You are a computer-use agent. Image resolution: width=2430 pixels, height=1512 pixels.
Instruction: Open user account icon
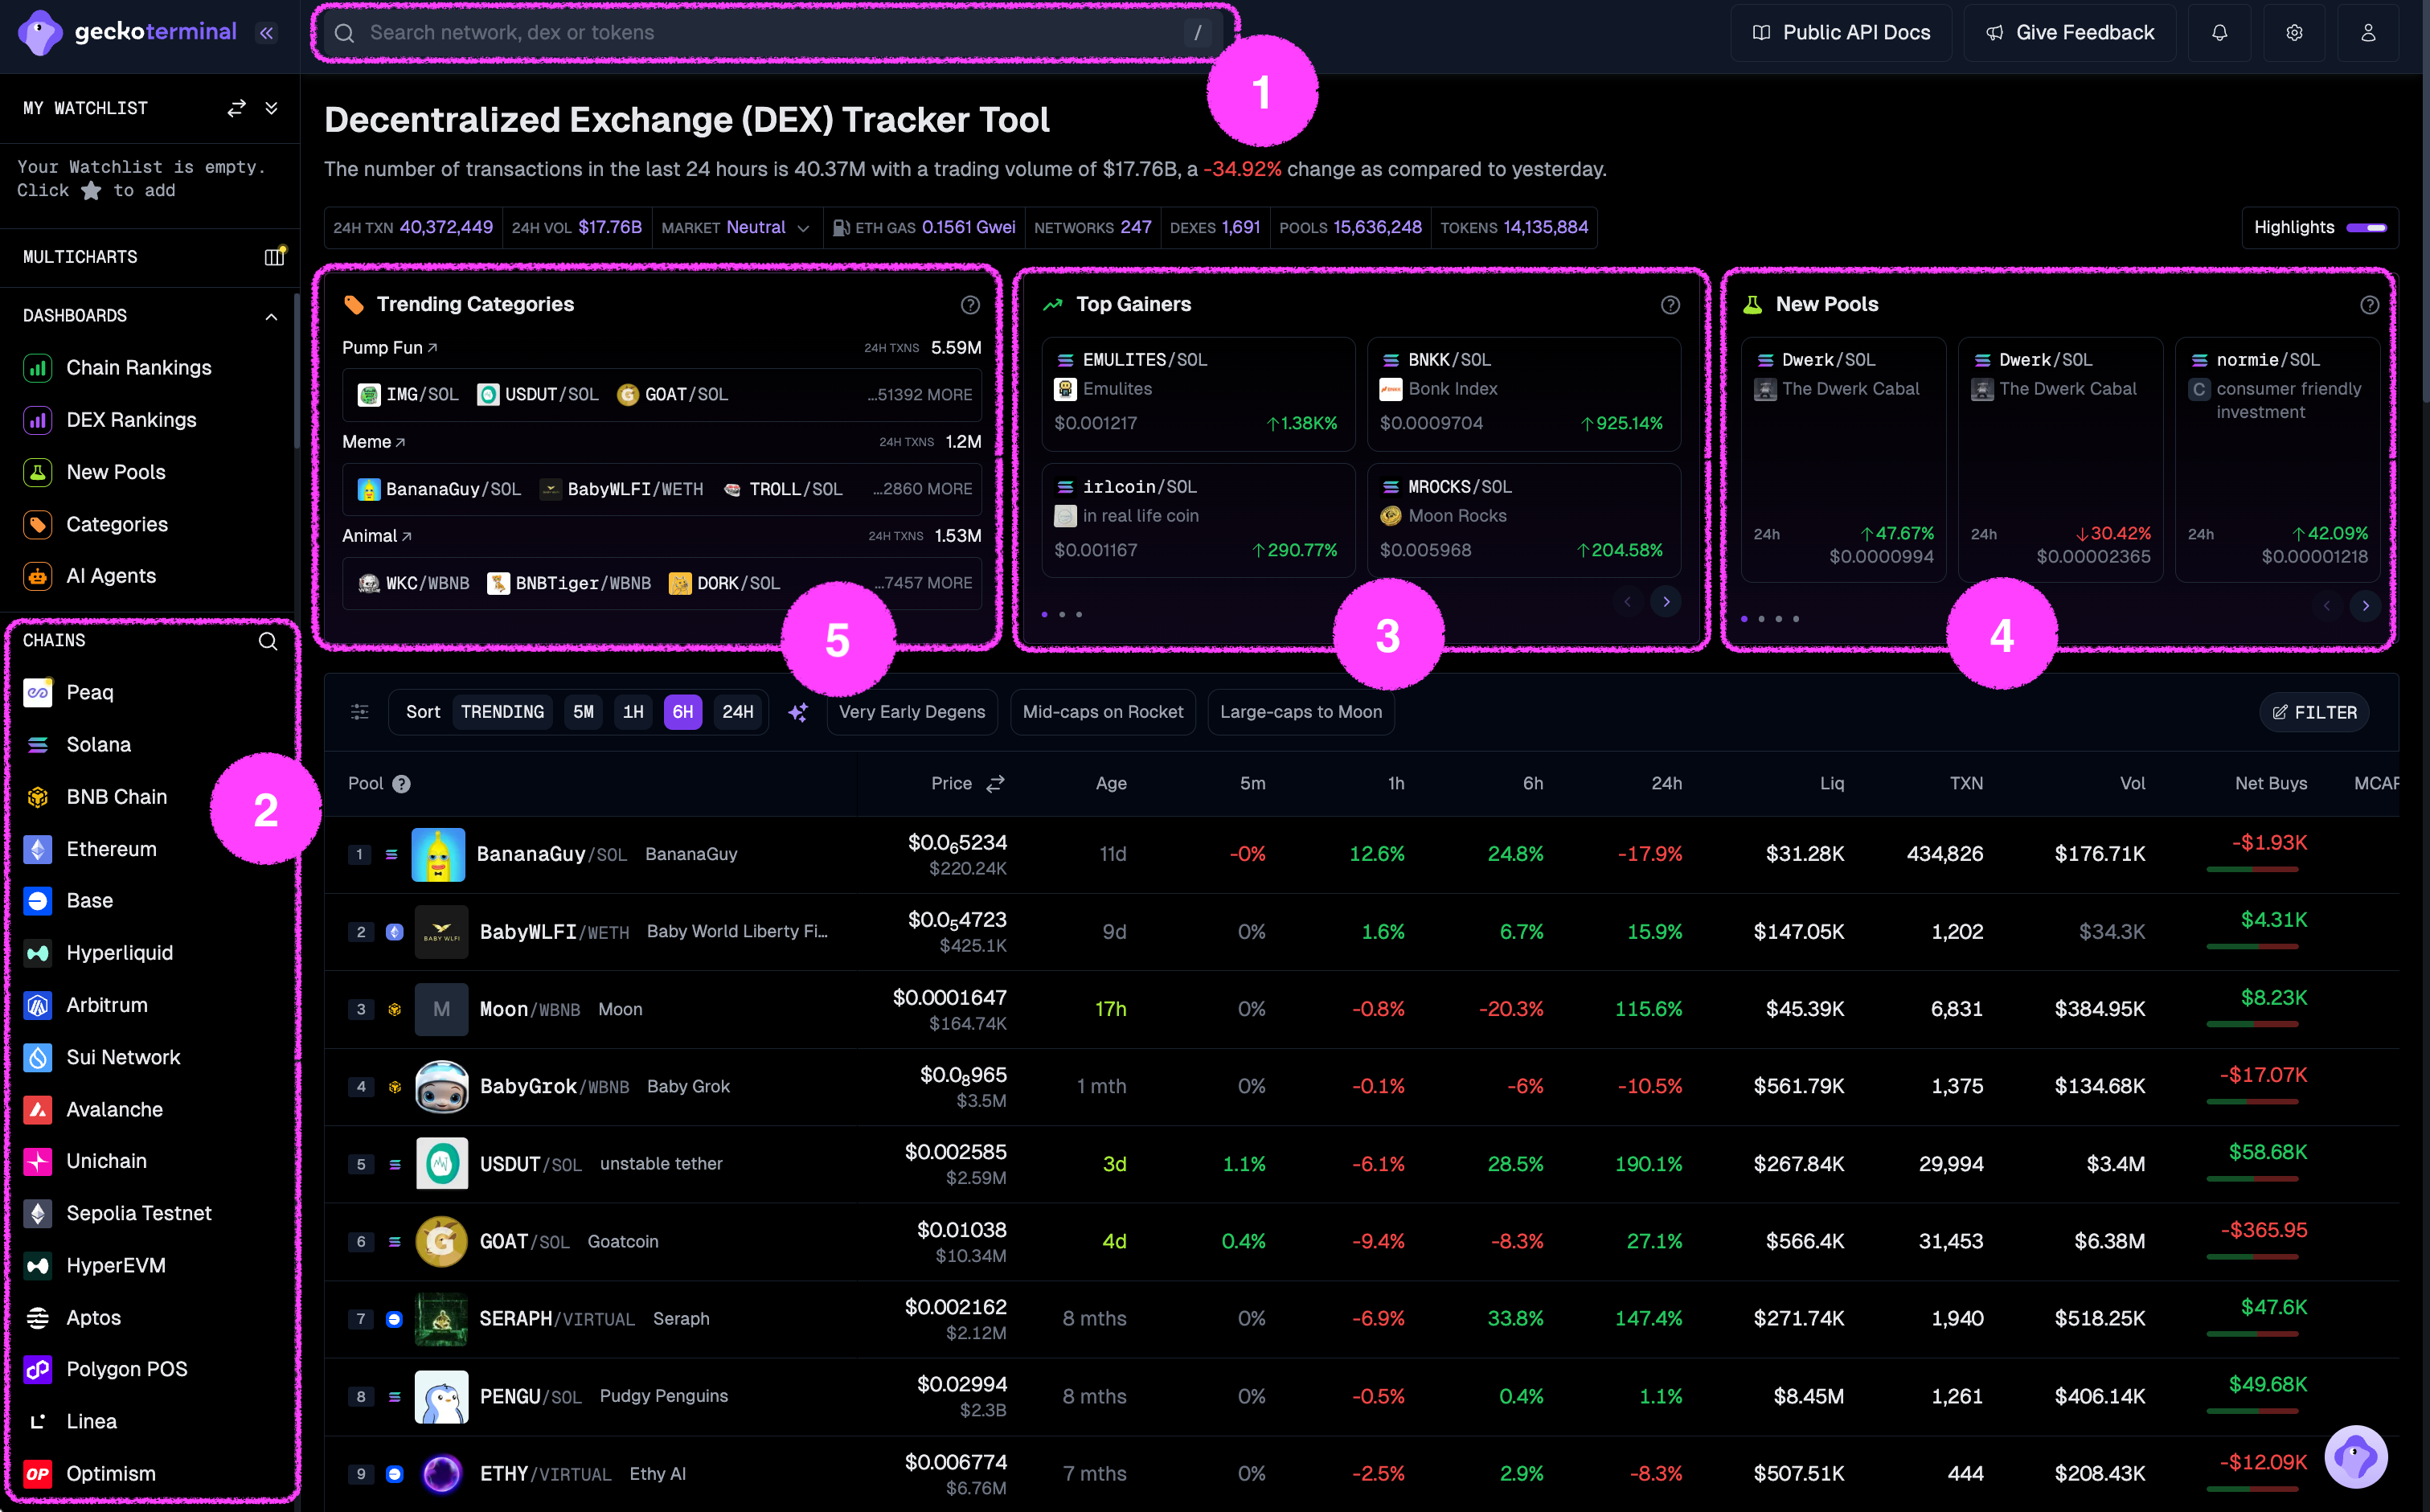[2368, 33]
